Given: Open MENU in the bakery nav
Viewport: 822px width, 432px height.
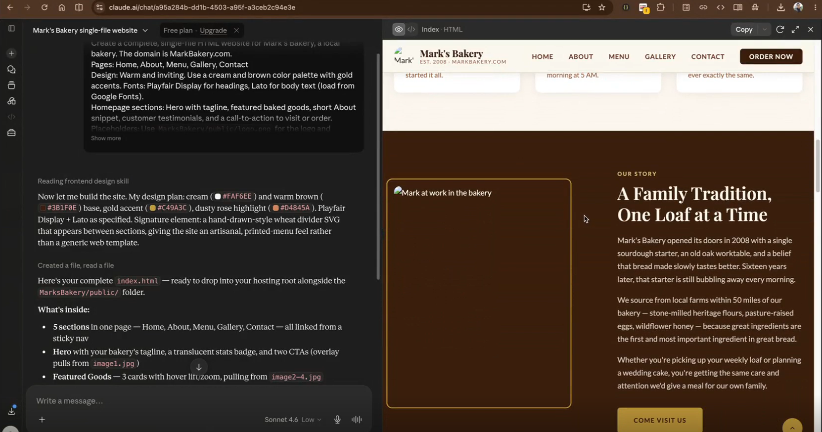Looking at the screenshot, I should coord(619,56).
